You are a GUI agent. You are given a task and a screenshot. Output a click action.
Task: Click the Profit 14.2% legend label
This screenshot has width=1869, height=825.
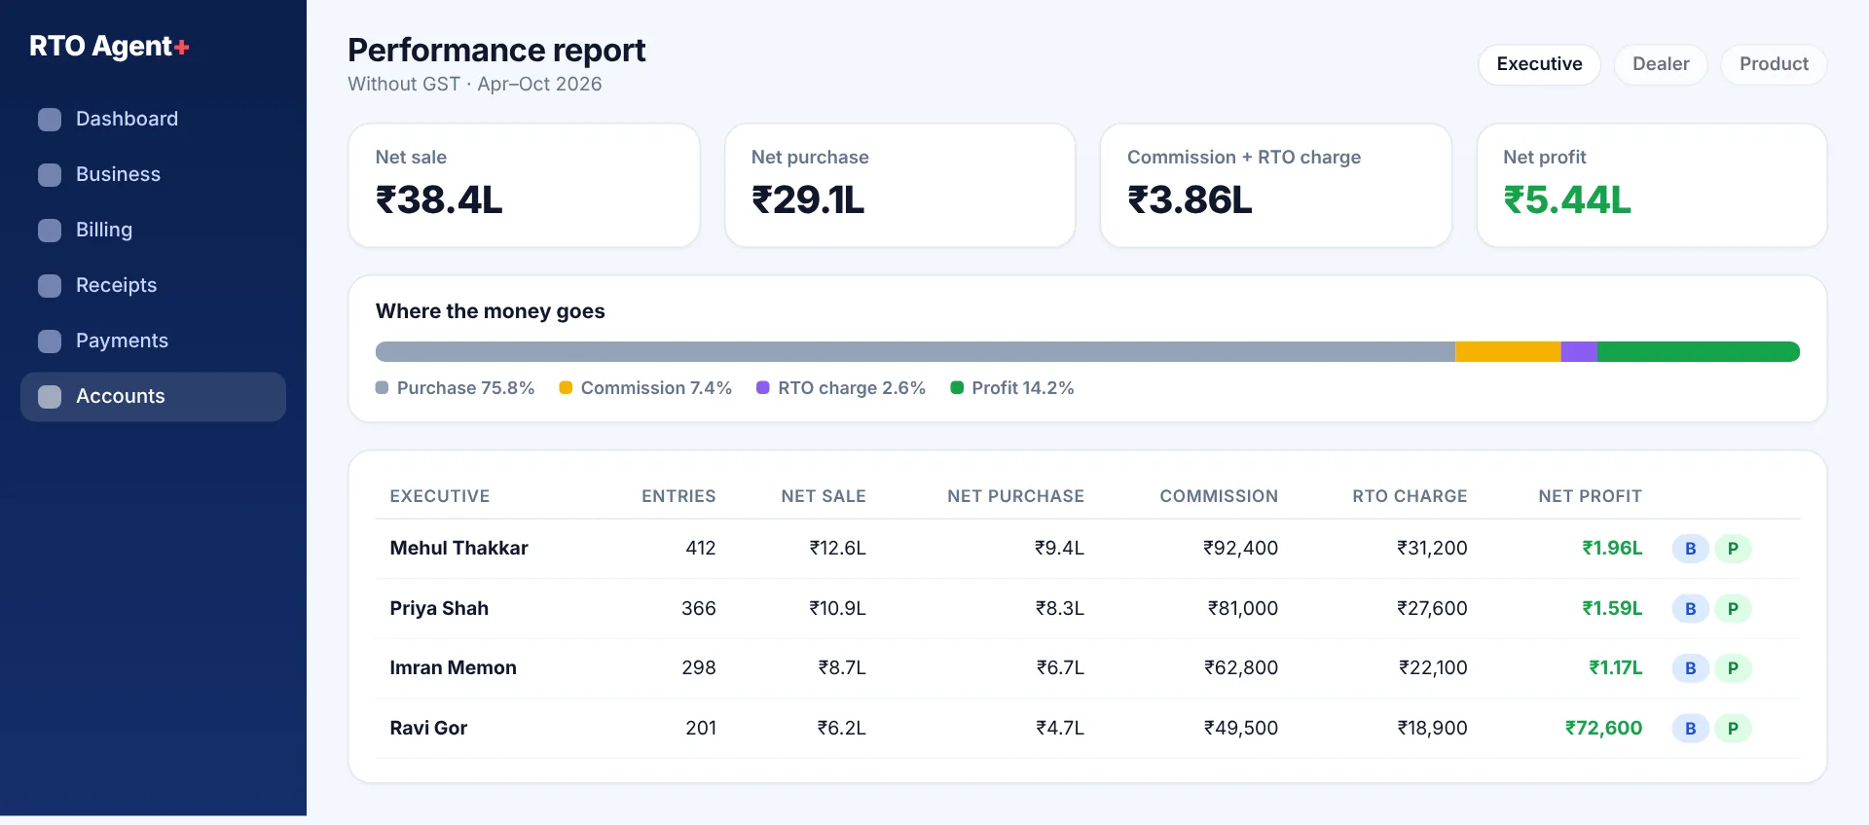pos(1022,388)
